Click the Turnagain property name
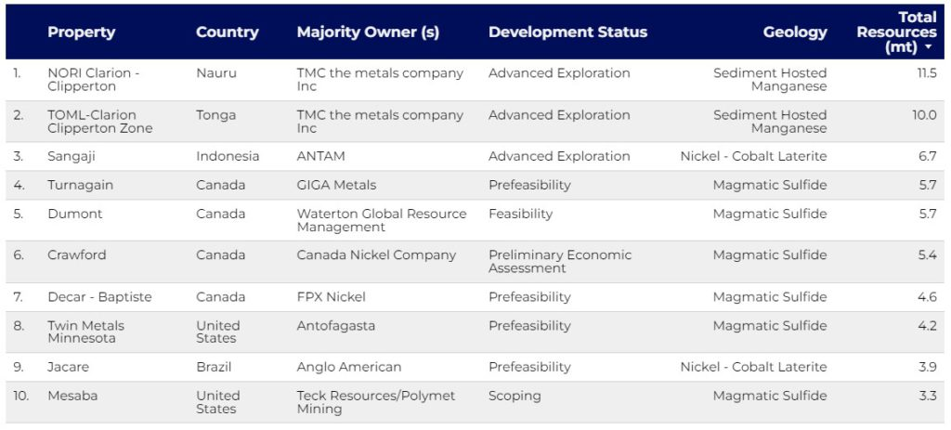The image size is (951, 430). click(x=80, y=185)
